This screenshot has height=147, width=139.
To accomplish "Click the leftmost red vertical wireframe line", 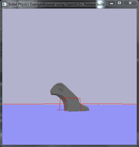I will click(60, 105).
